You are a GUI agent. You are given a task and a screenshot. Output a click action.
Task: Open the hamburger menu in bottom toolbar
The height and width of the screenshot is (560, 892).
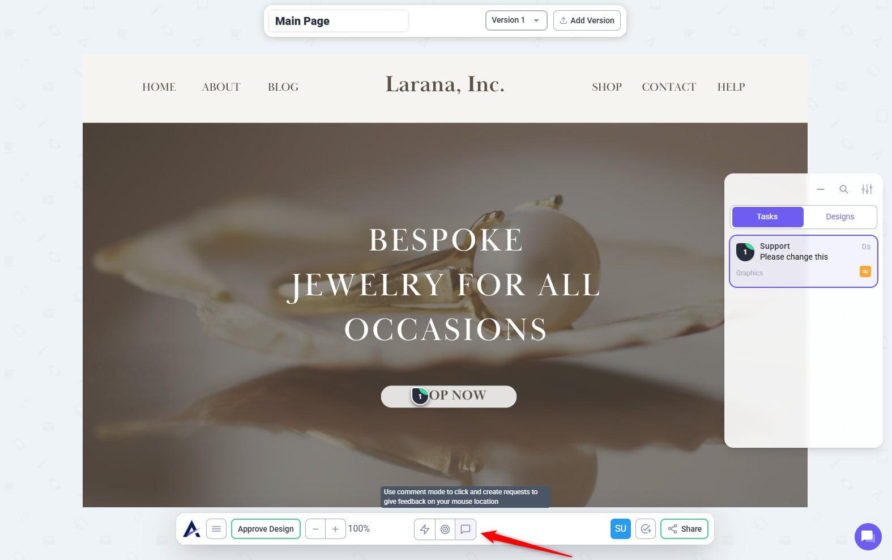tap(216, 529)
